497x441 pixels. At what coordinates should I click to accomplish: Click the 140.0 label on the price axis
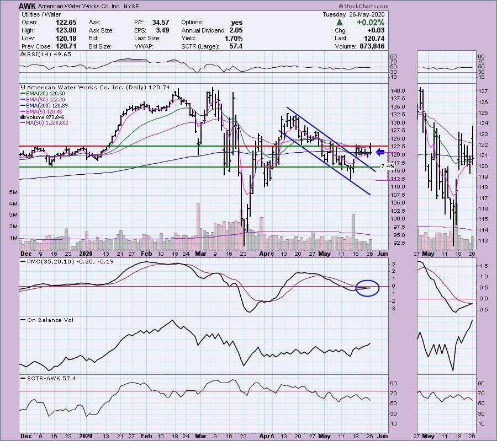[398, 91]
